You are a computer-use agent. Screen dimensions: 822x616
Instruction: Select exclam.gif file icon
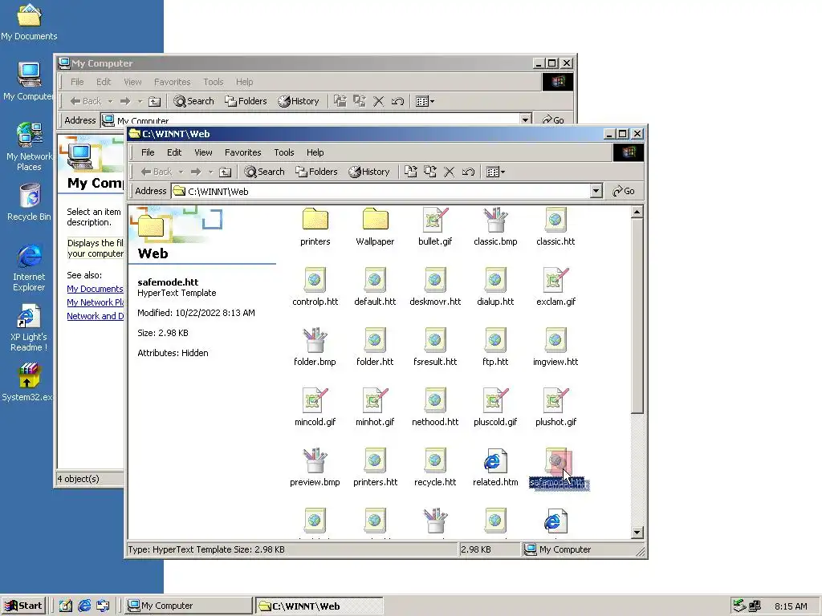tap(555, 279)
